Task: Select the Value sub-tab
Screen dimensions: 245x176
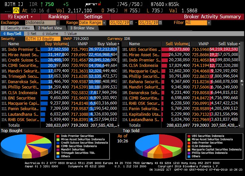Action: 70,34
